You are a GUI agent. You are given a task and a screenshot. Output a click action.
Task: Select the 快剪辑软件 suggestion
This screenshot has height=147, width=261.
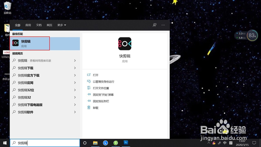[45, 112]
